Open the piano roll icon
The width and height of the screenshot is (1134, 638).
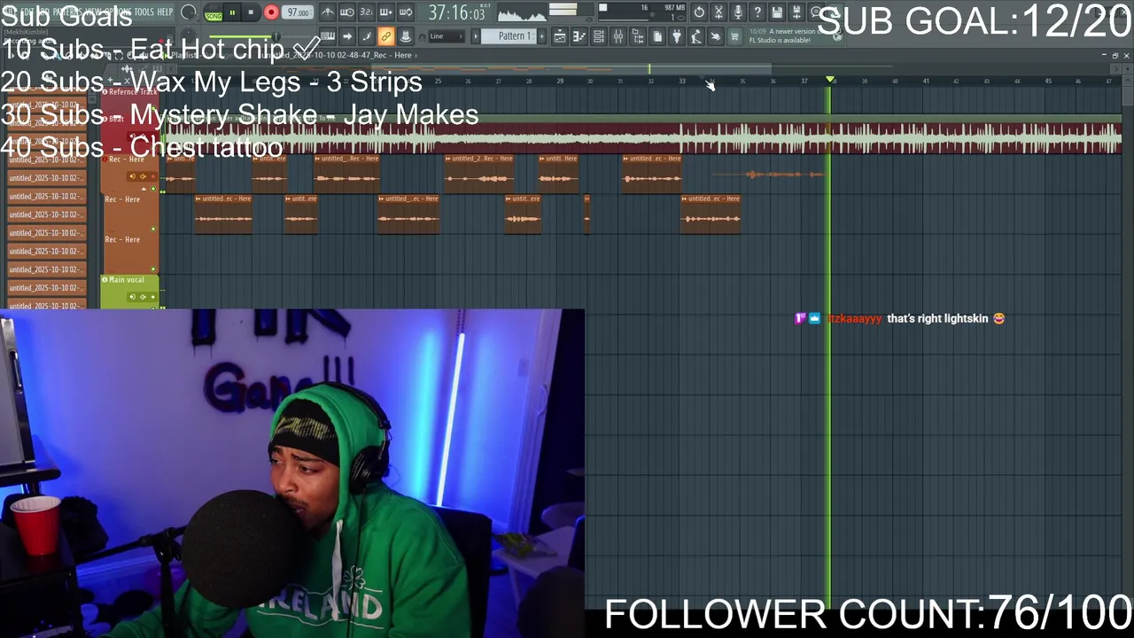tap(579, 36)
